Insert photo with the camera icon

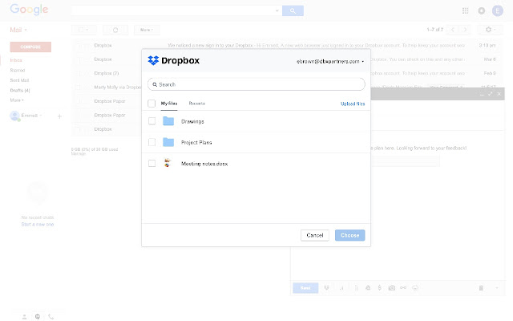tap(392, 288)
